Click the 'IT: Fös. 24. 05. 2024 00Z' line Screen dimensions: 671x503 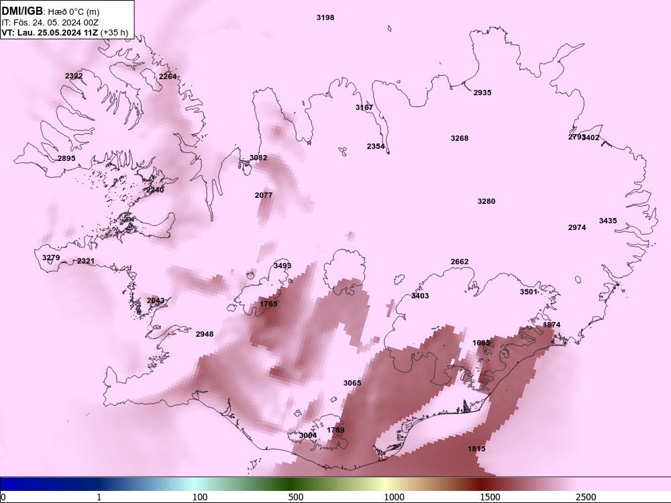tap(50, 22)
